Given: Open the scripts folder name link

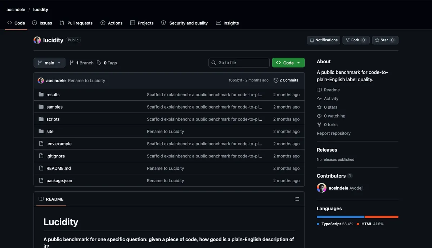Looking at the screenshot, I should point(53,119).
